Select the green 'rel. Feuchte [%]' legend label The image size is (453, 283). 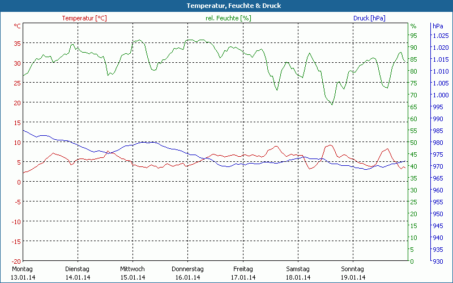[228, 18]
